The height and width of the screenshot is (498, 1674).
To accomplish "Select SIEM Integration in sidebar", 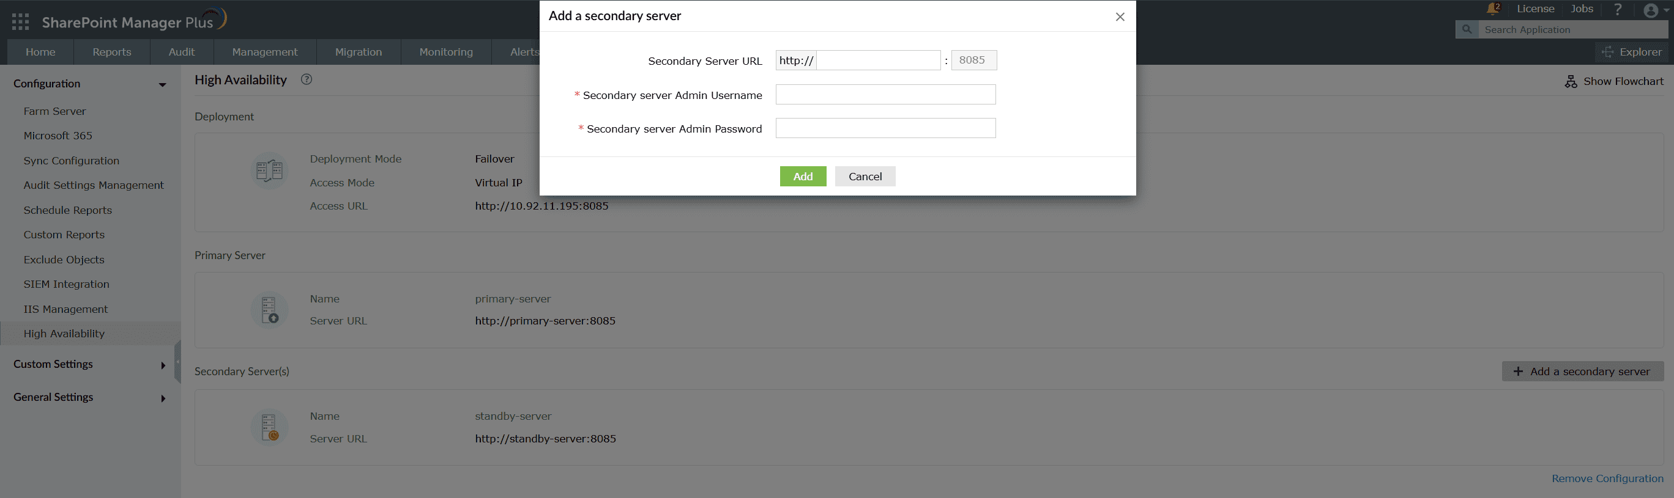I will click(x=66, y=284).
